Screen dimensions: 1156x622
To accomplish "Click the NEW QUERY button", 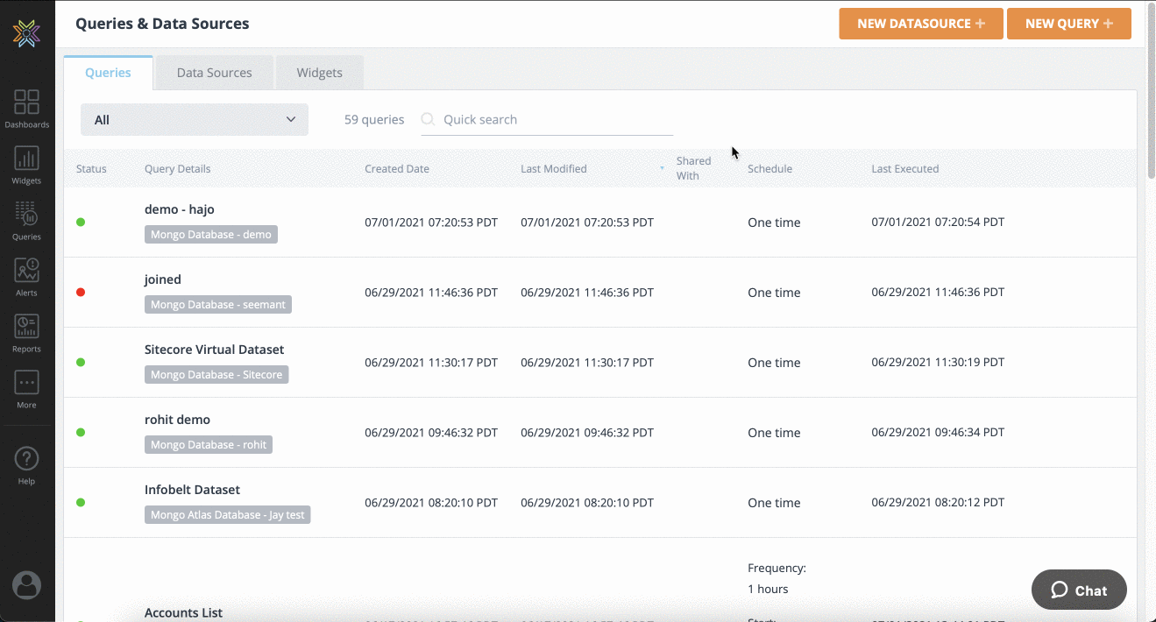I will [1068, 24].
